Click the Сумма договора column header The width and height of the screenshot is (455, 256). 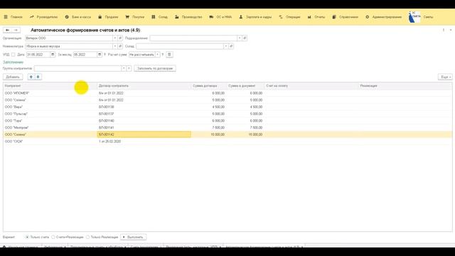pyautogui.click(x=209, y=86)
